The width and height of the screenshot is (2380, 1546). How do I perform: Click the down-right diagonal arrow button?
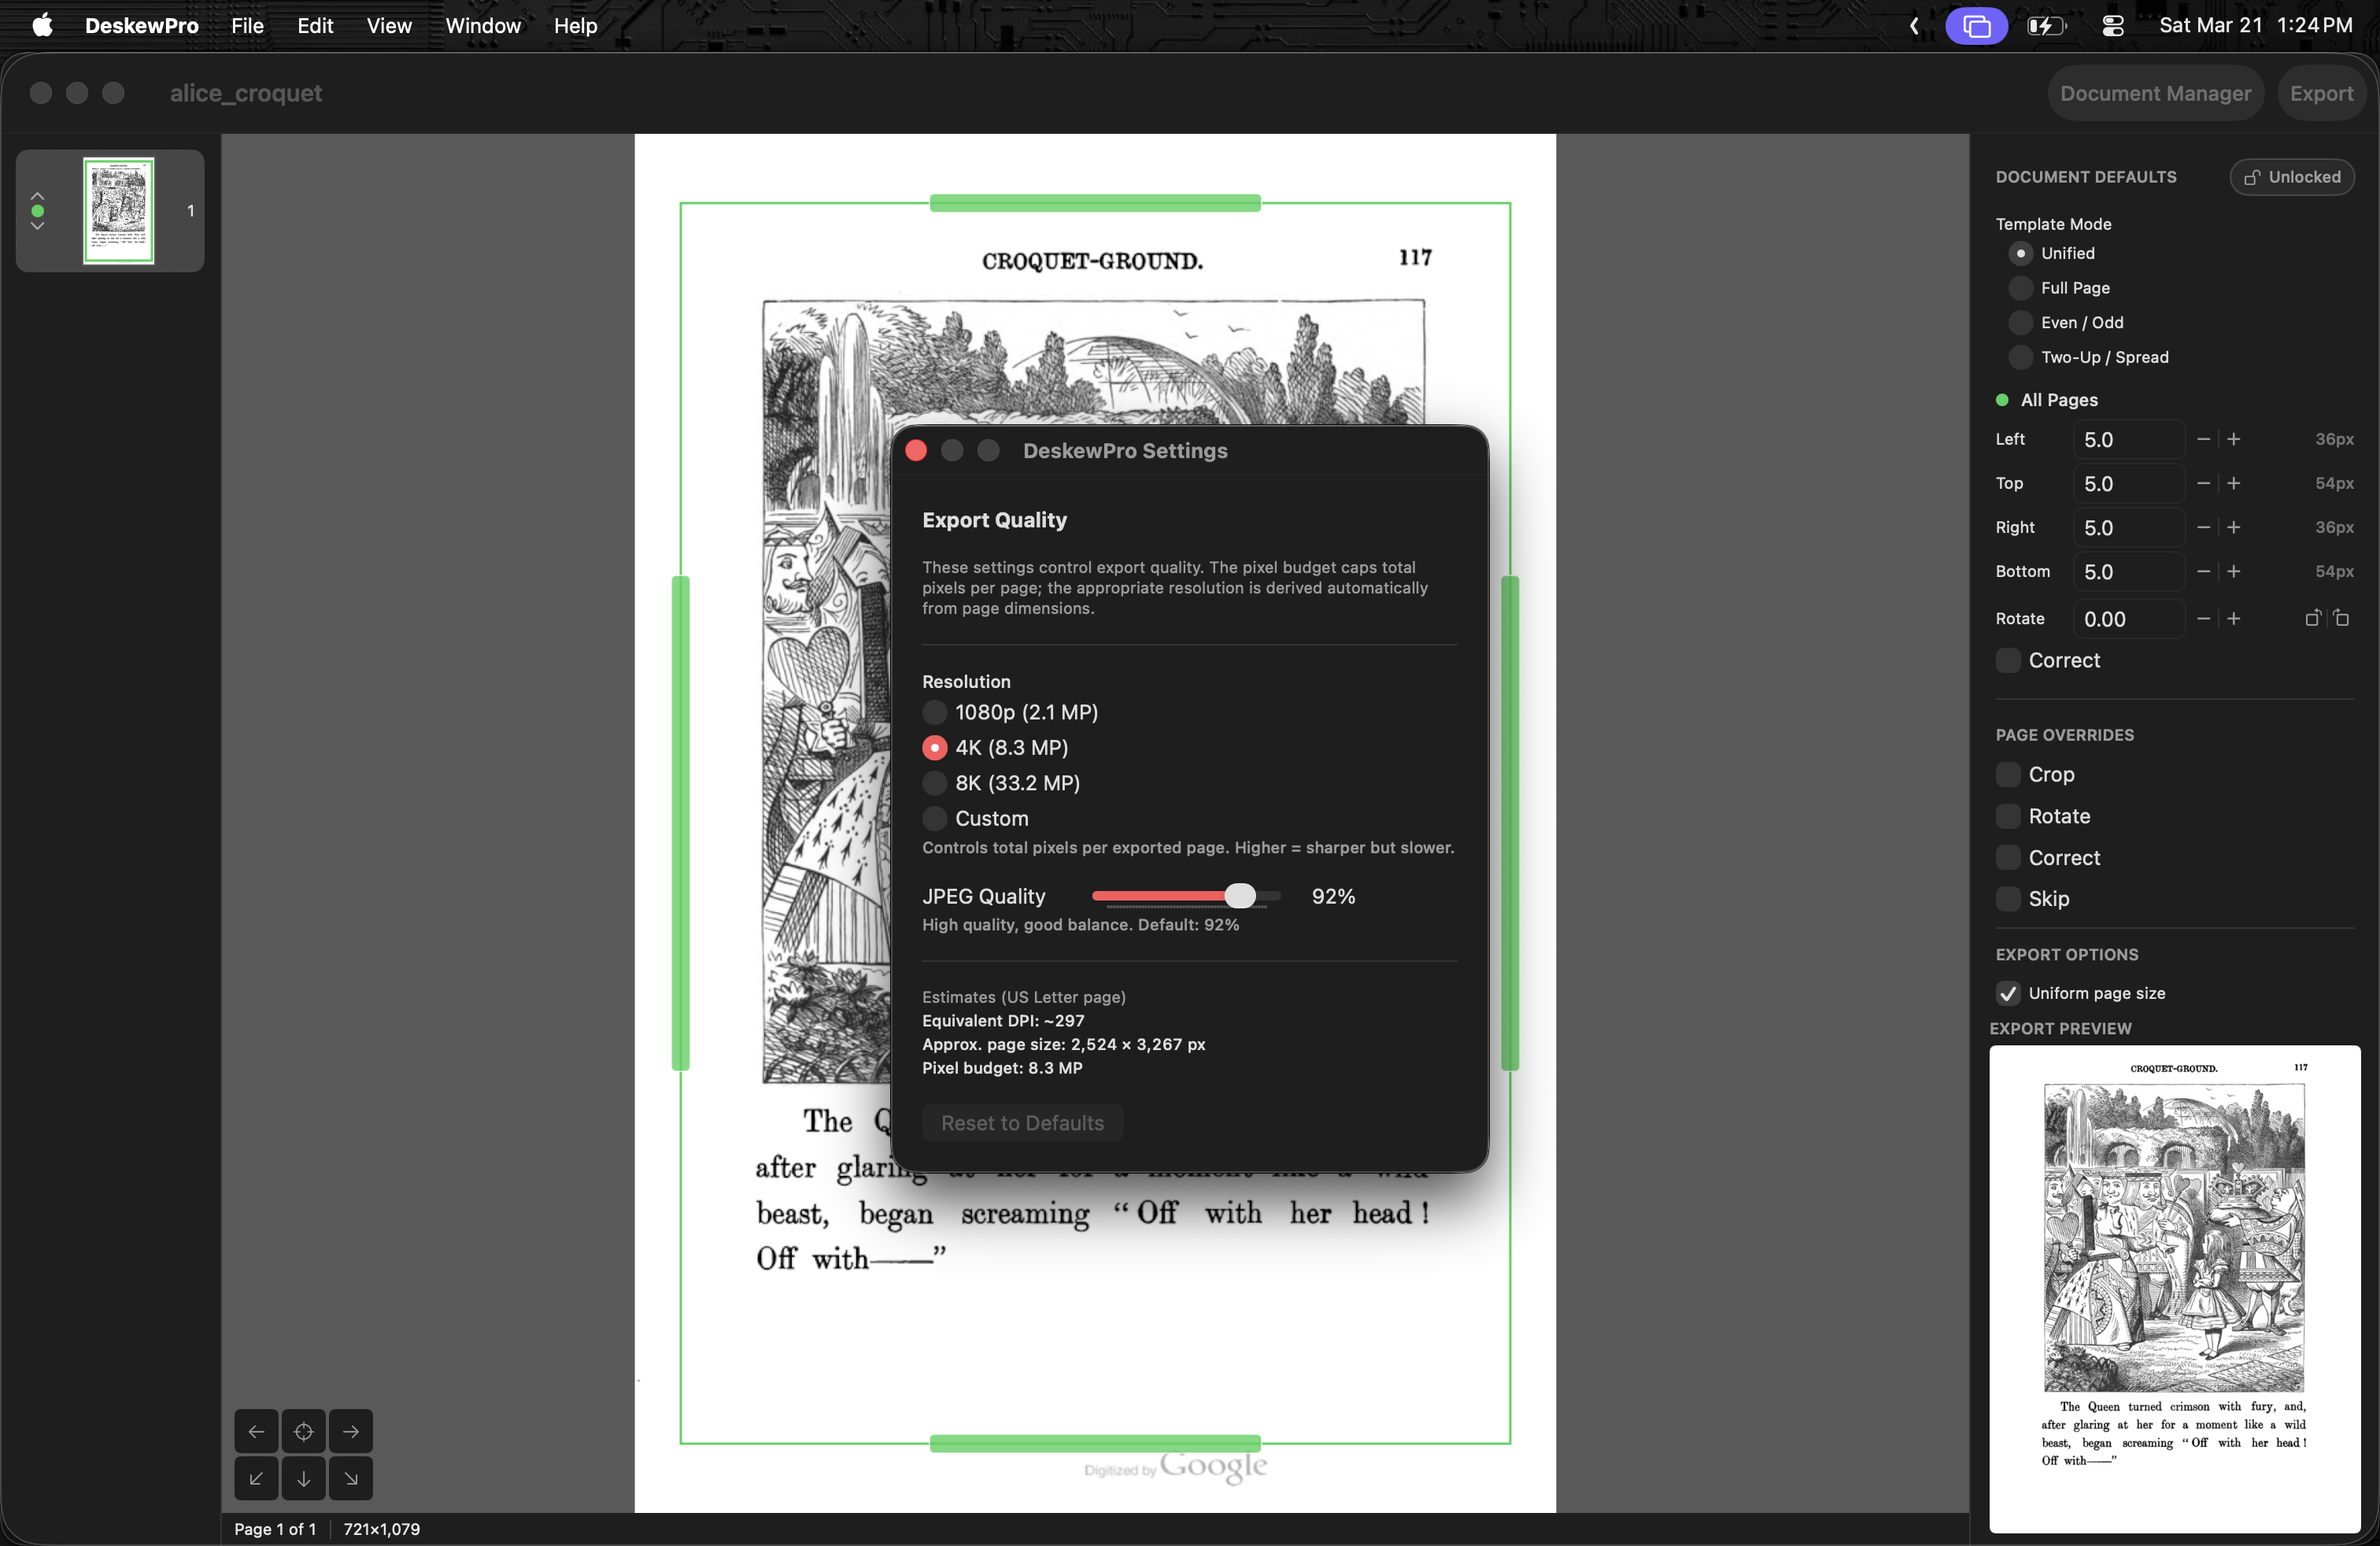(351, 1478)
